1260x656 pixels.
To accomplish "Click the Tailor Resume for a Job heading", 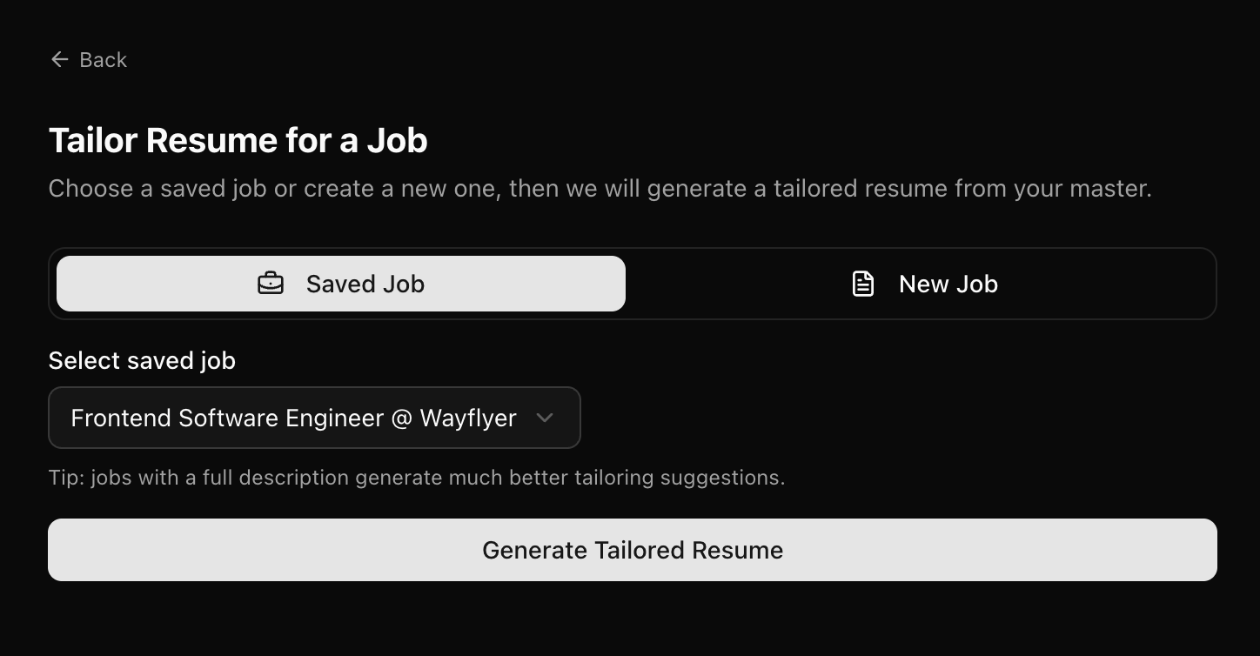I will pos(238,139).
